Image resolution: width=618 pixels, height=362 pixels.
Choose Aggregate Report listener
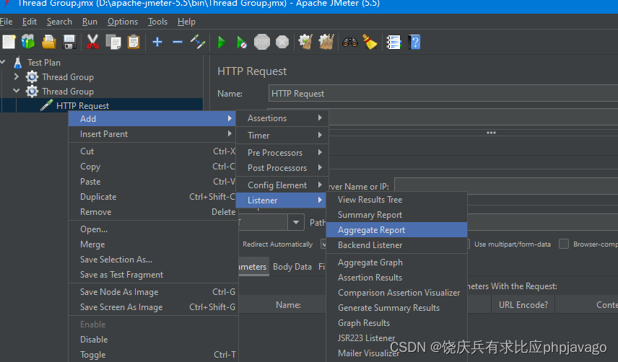(x=396, y=230)
